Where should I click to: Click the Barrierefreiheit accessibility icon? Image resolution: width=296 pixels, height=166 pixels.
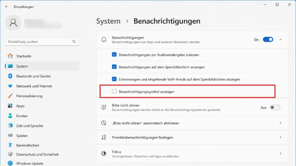tap(10, 145)
